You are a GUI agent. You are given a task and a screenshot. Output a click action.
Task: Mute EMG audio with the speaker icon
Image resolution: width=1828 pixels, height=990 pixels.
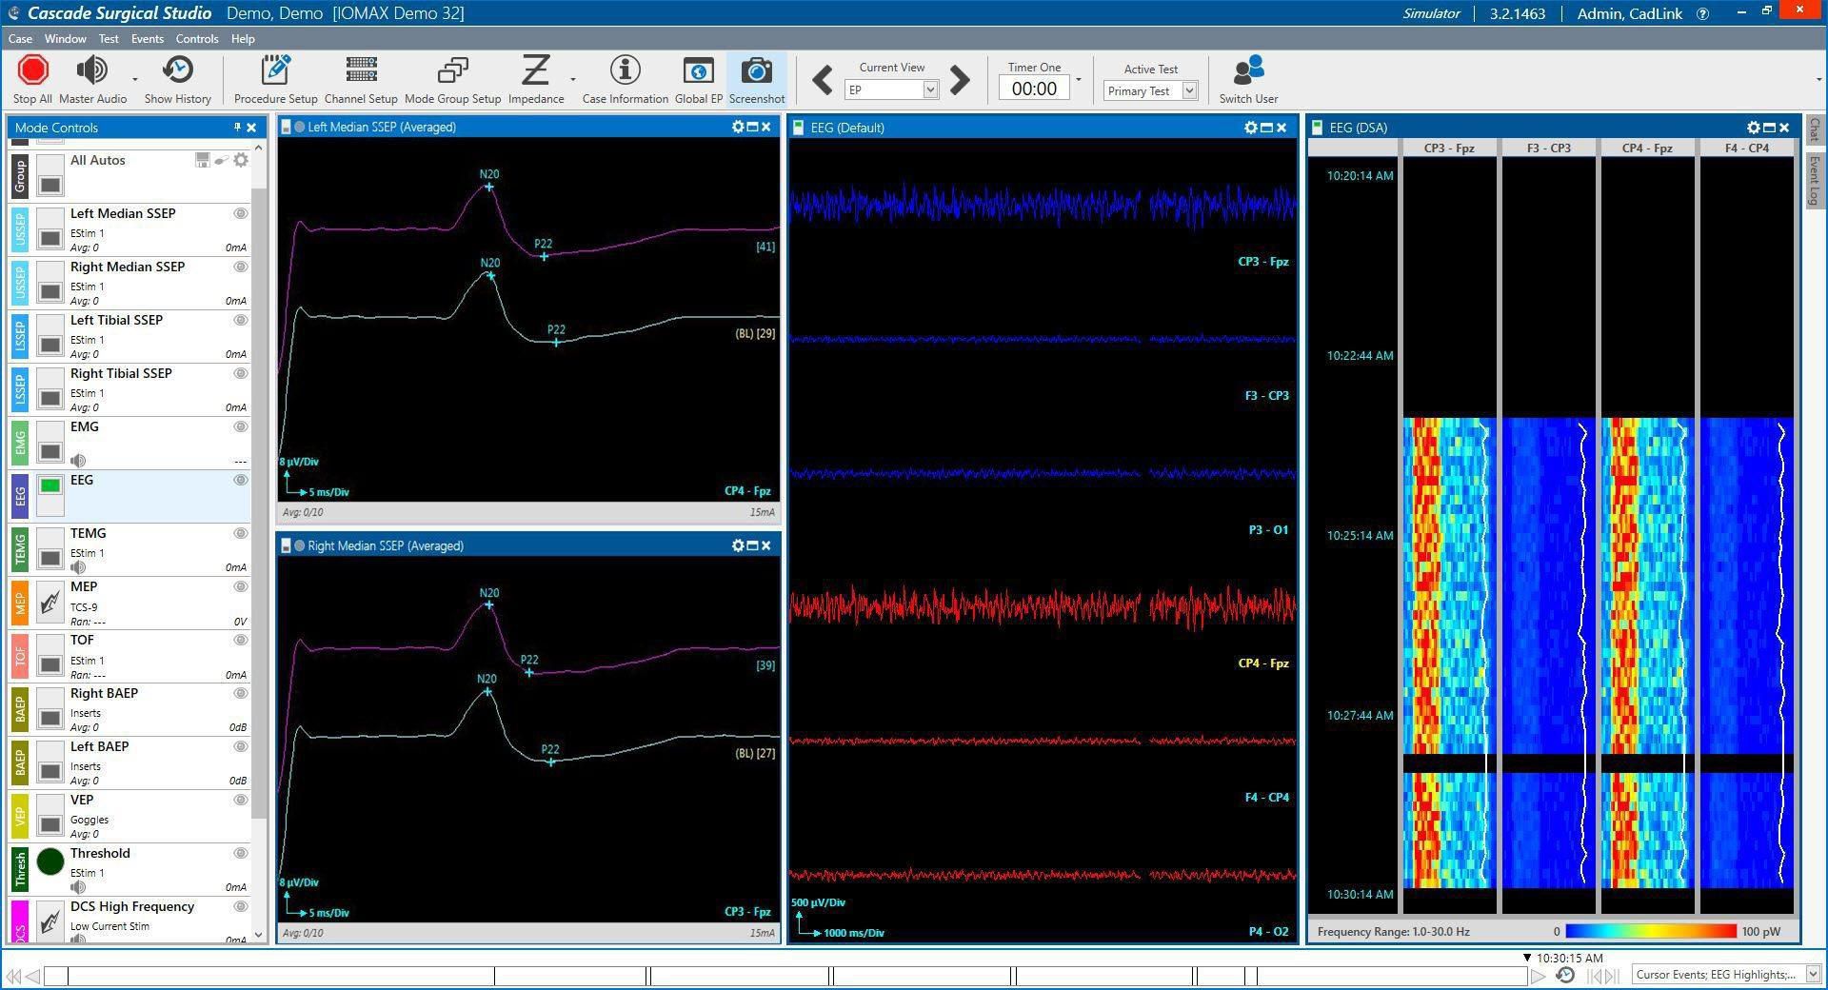click(x=77, y=461)
